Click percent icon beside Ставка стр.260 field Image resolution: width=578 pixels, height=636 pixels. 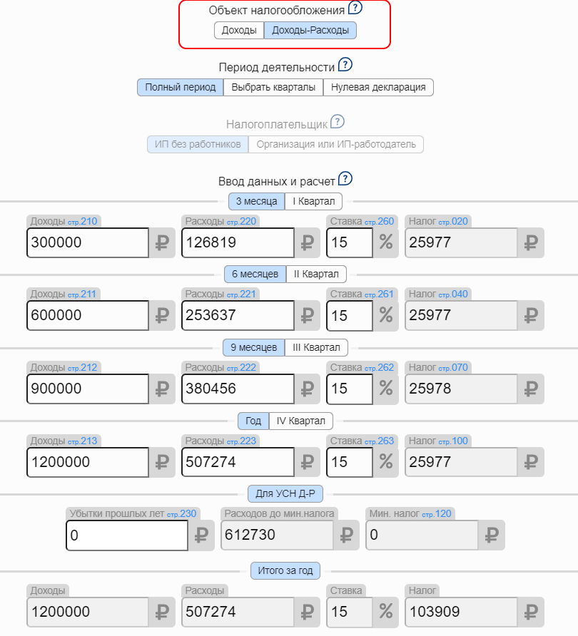(x=386, y=243)
